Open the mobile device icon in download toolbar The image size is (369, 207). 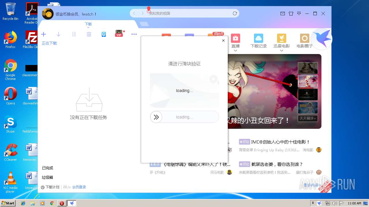coord(104,34)
